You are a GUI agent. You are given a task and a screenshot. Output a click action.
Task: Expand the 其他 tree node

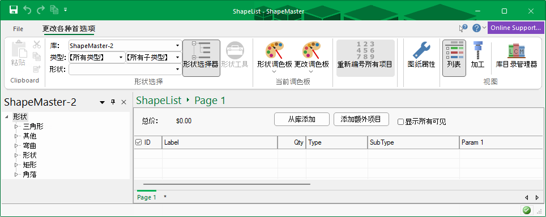pos(16,136)
